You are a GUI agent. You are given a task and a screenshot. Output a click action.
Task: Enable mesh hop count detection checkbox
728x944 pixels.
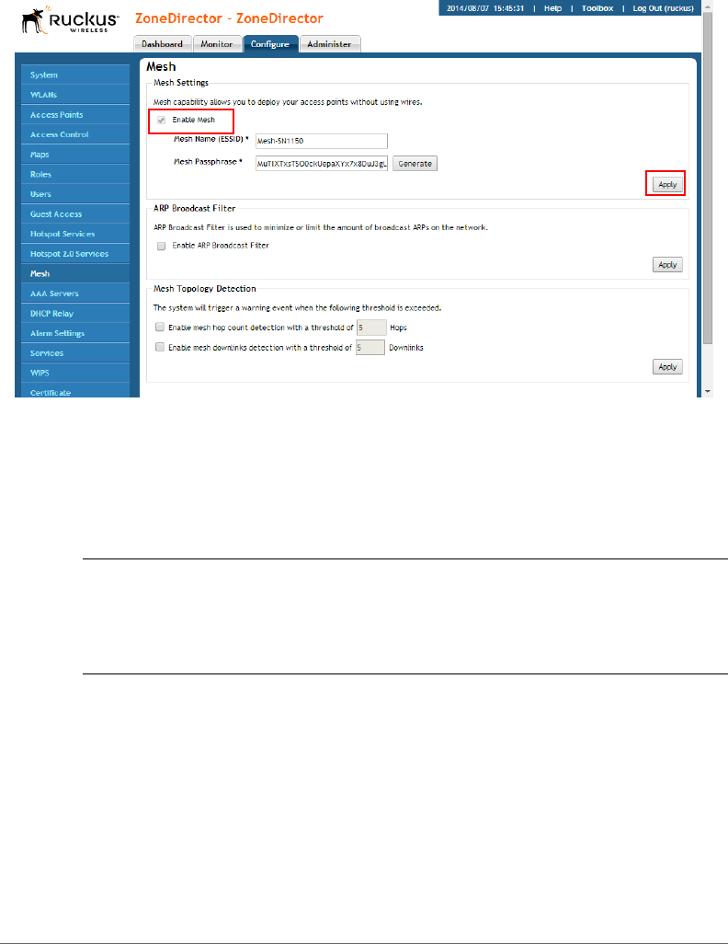pyautogui.click(x=159, y=327)
